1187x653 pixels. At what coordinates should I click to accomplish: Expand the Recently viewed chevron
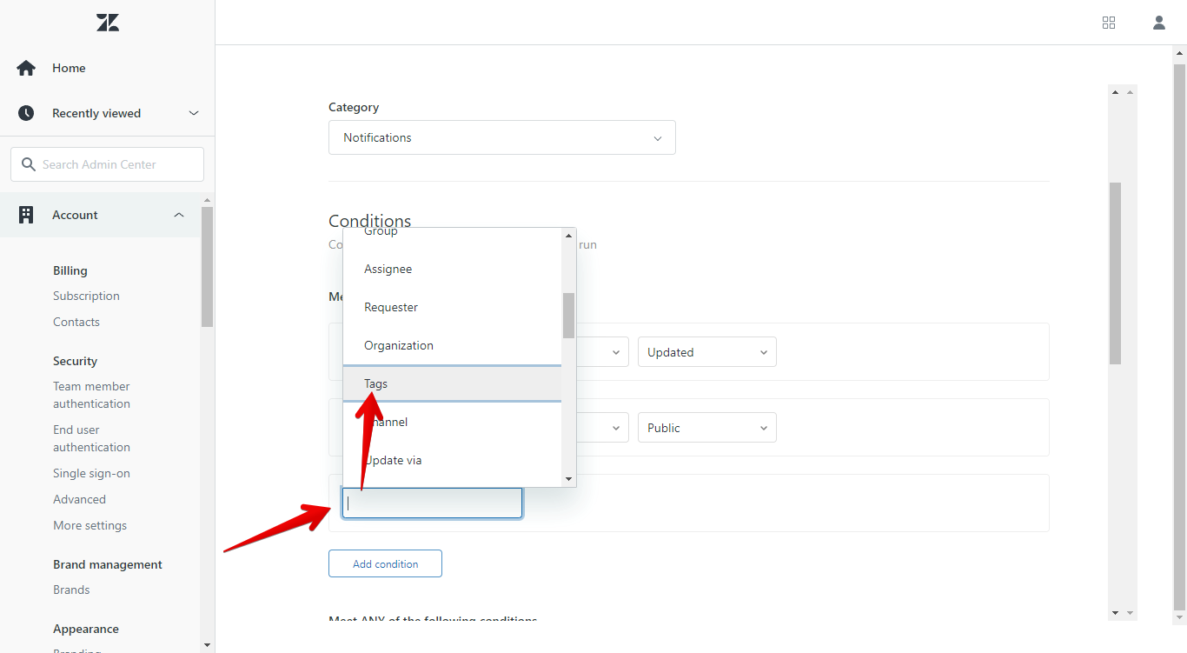click(194, 113)
